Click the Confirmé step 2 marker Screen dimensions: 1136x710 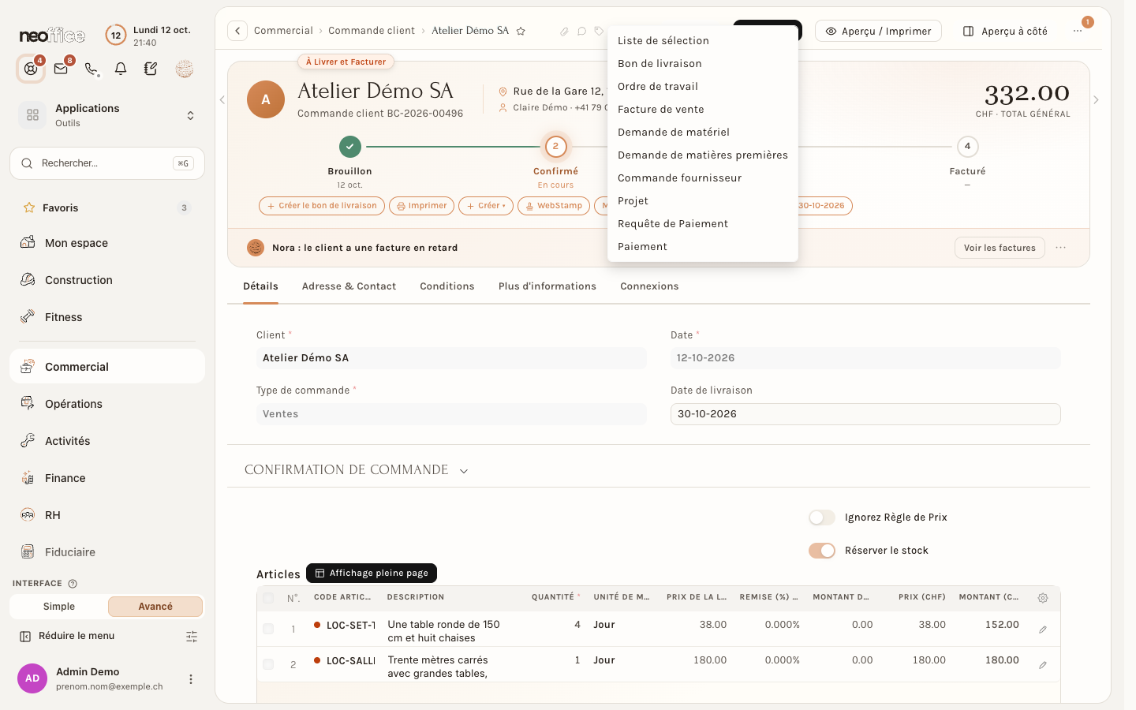[x=555, y=147]
